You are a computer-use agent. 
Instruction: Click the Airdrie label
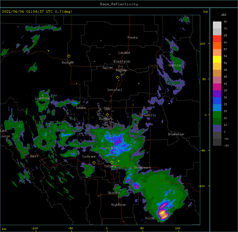coord(111,148)
